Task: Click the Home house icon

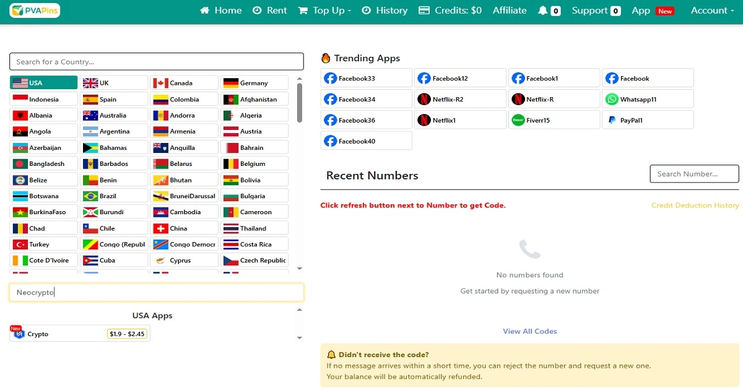Action: (x=205, y=11)
